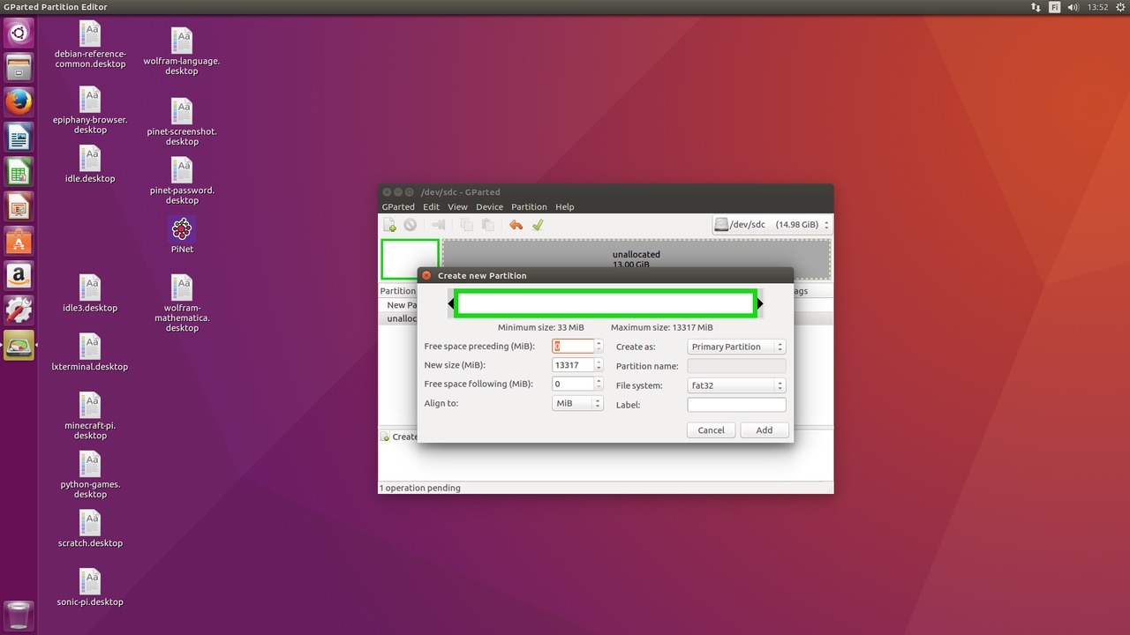Launch LibreOffice Calc from the launcher
The height and width of the screenshot is (635, 1130).
pos(19,172)
